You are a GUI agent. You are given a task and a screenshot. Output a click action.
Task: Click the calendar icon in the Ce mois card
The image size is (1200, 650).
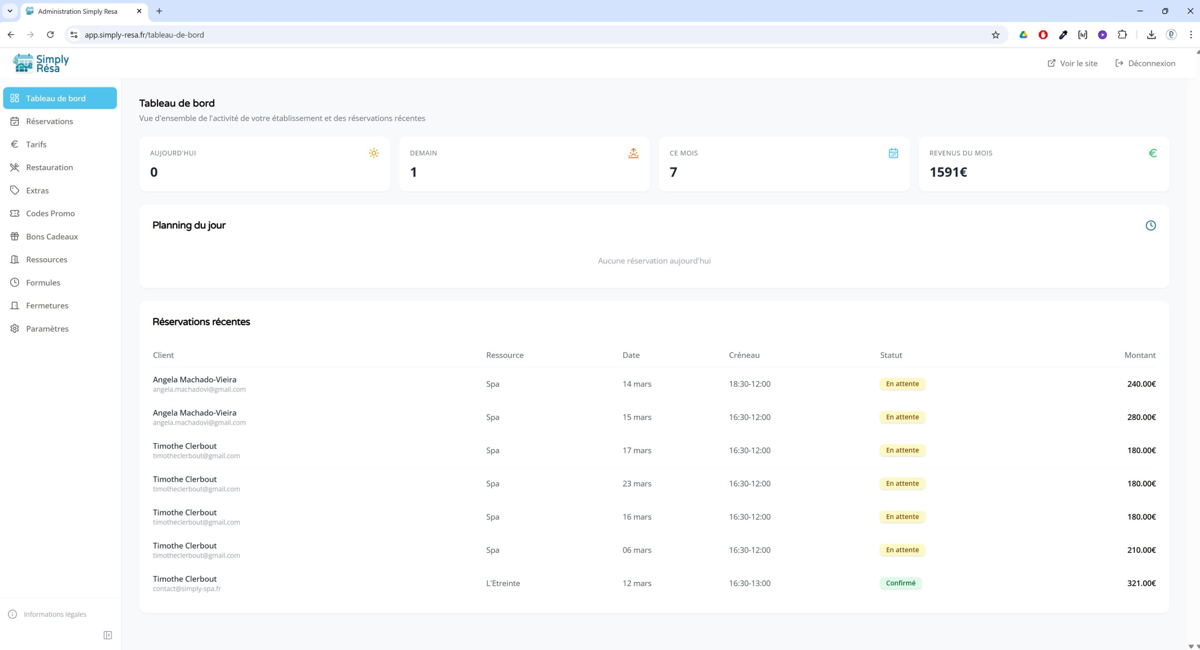coord(892,153)
